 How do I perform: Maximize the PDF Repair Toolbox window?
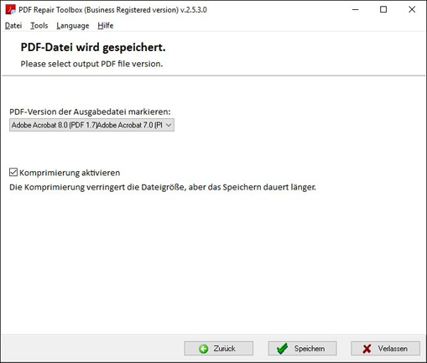(383, 9)
